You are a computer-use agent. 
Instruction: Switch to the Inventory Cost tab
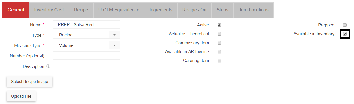pos(49,10)
